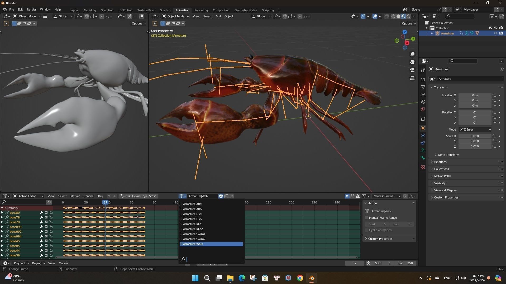This screenshot has width=506, height=284.
Task: Create new action copy of Armature|Walk
Action: tap(226, 196)
